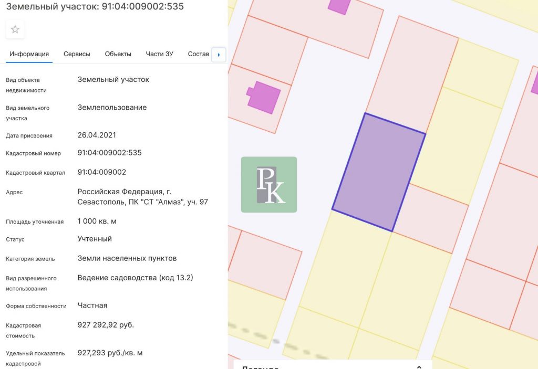This screenshot has height=369, width=538.
Task: Click cadastral quarter 91:04:009002 value
Action: [x=101, y=172]
